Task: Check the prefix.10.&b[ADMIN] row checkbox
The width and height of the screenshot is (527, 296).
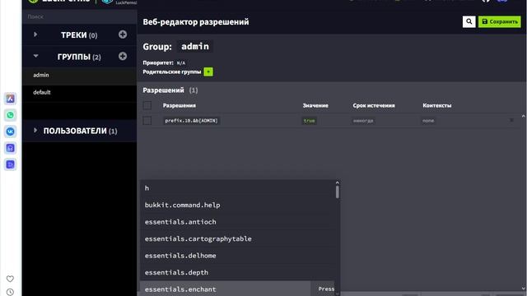Action: click(x=147, y=121)
